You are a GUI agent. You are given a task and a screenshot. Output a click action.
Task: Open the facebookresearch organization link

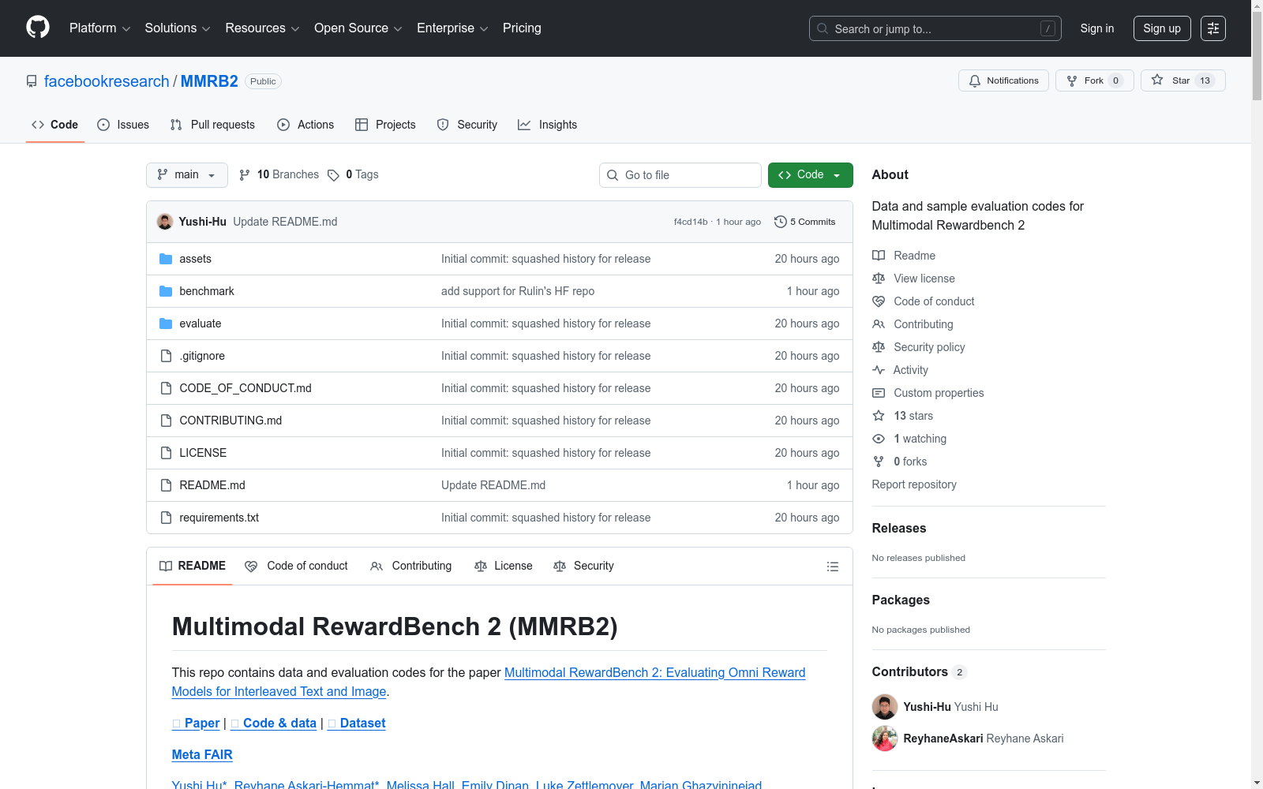[107, 81]
